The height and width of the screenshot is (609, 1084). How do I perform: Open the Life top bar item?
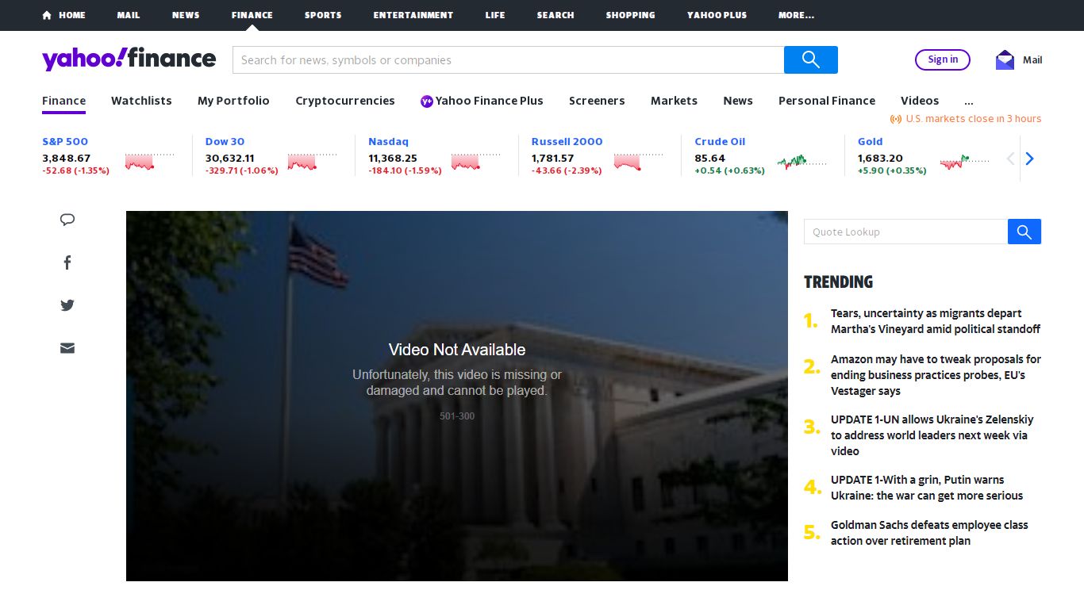[x=495, y=15]
